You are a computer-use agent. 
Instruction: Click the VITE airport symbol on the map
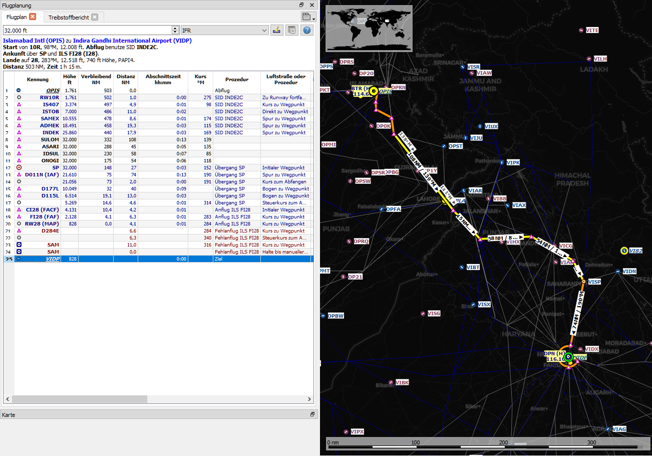coord(581,31)
